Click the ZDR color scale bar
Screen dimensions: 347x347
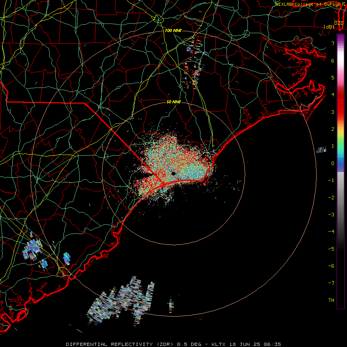click(x=340, y=171)
